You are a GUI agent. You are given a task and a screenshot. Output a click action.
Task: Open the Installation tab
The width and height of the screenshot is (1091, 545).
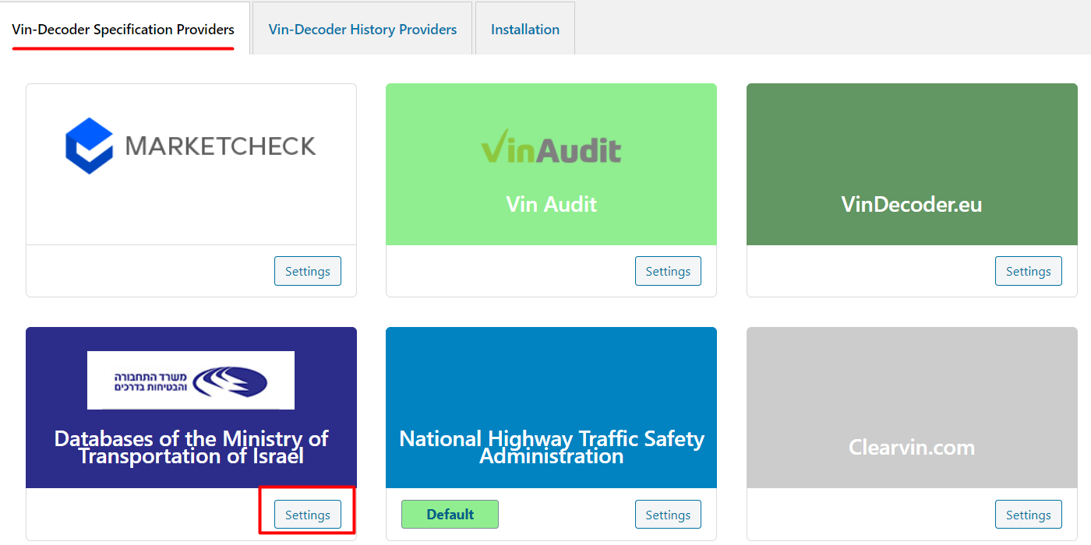point(524,30)
